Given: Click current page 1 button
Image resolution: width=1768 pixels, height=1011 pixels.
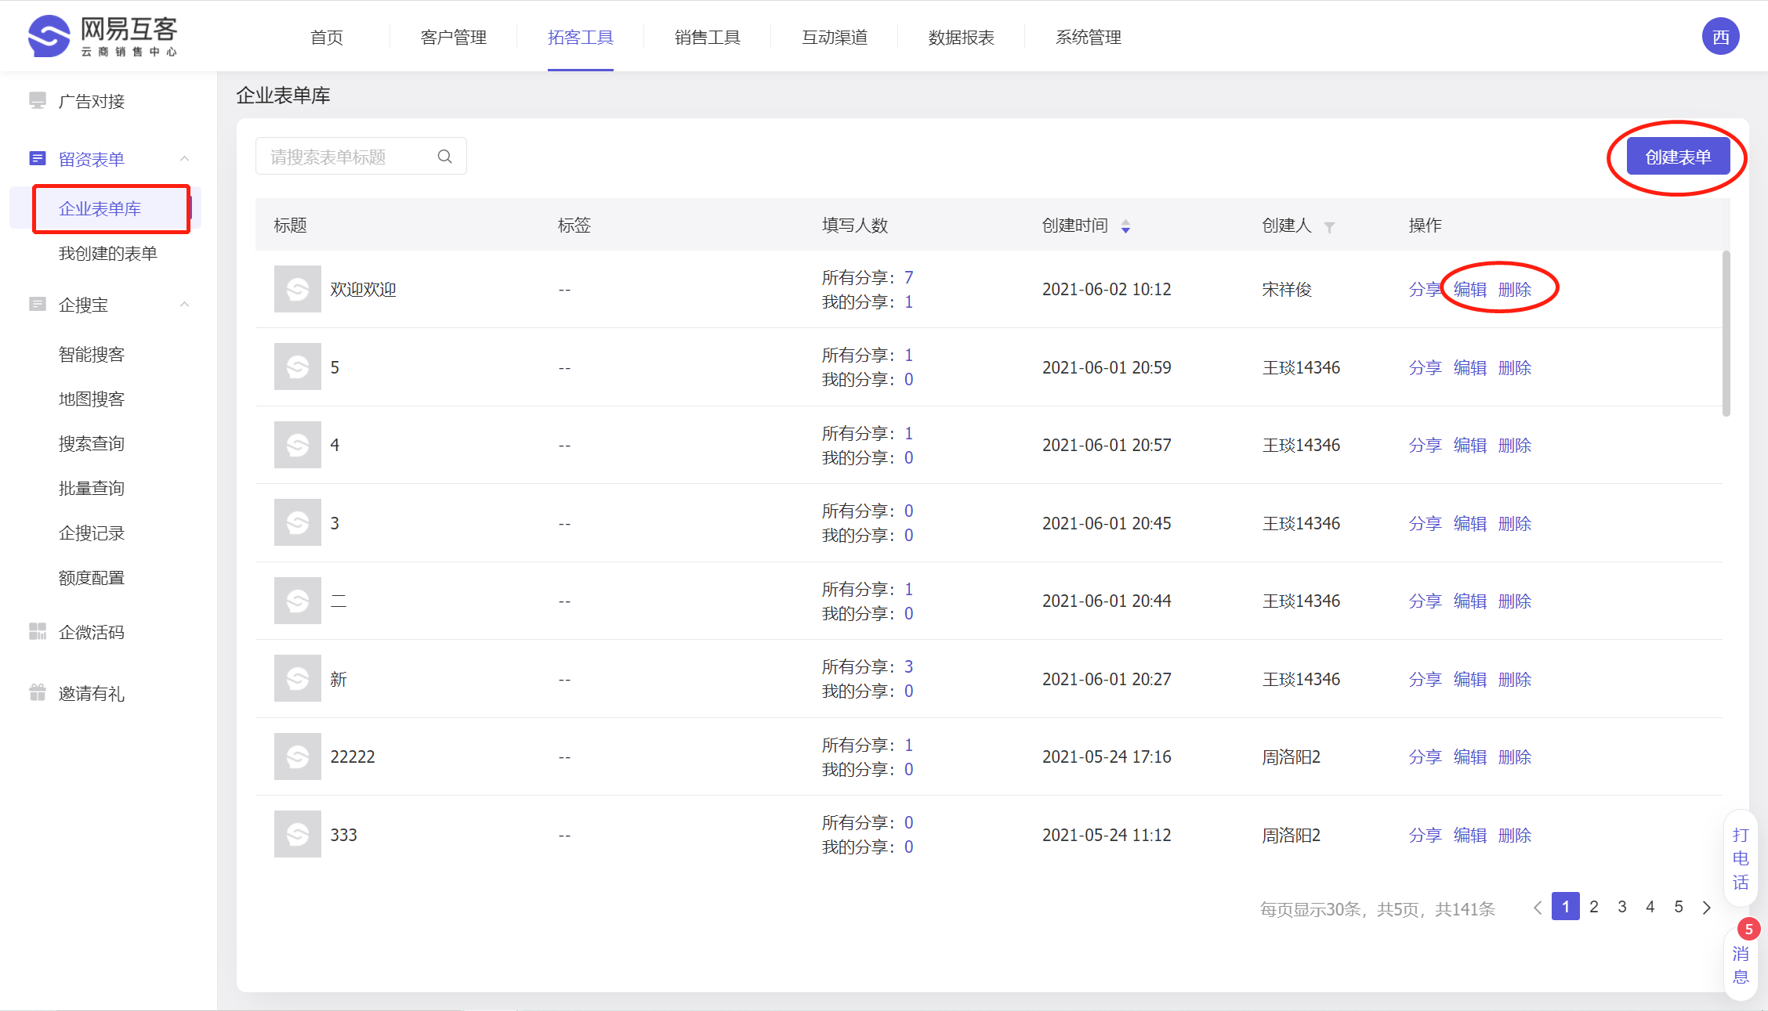Looking at the screenshot, I should [1566, 907].
